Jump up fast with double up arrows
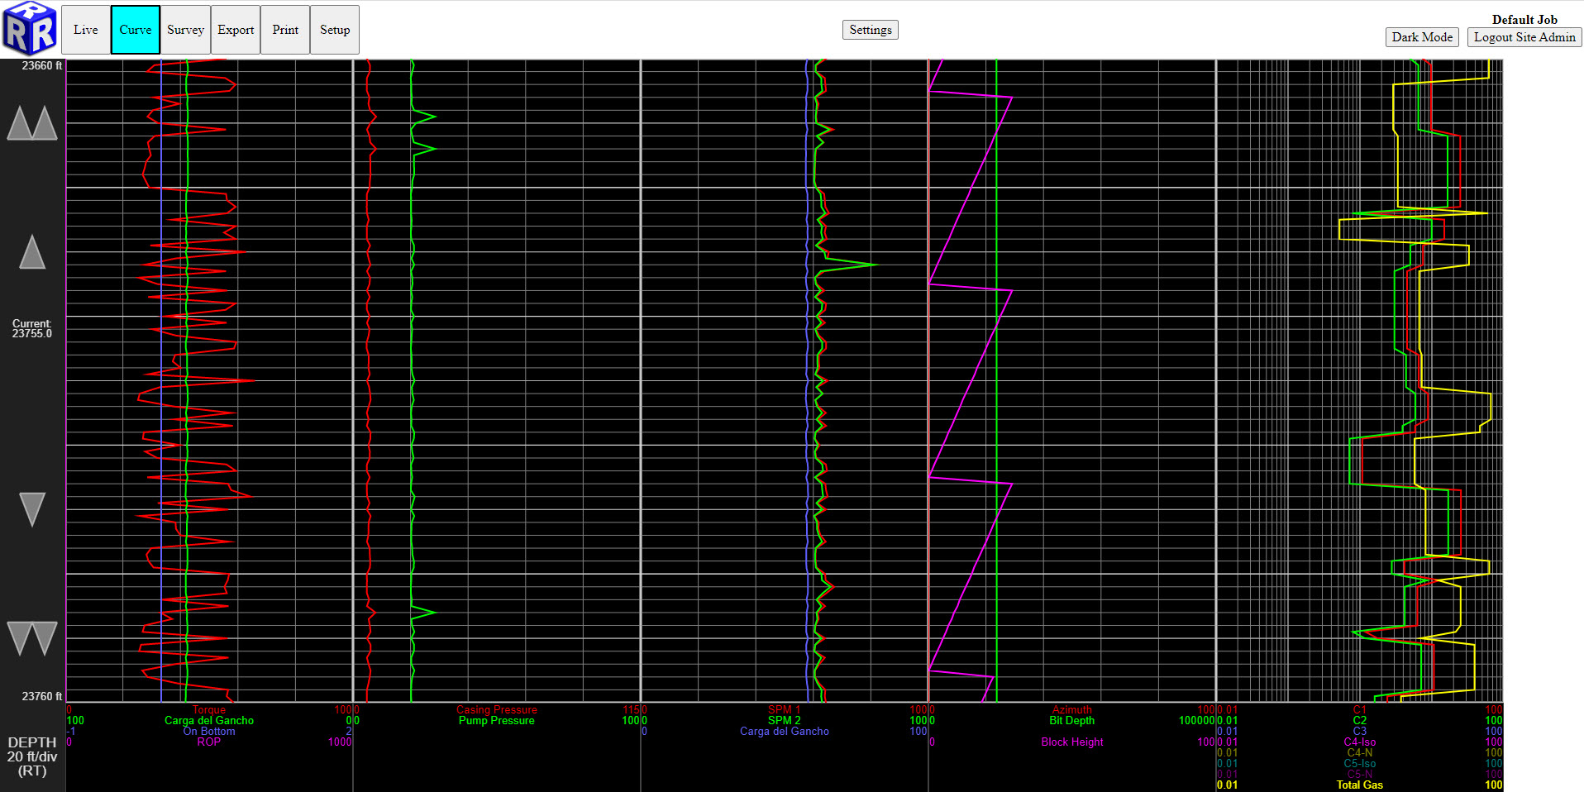1584x792 pixels. (x=32, y=123)
